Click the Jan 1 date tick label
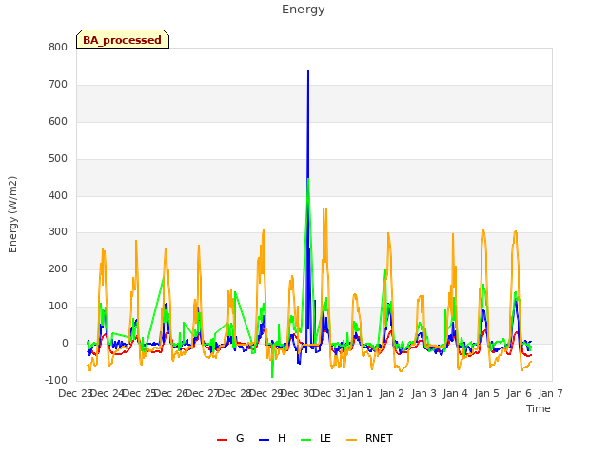Image resolution: width=609 pixels, height=457 pixels. (361, 393)
